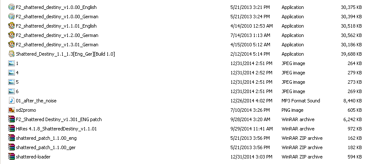Viewport: 371px width, 164px height.
Task: Click the HiRes 4.1.8_ShatteredDestiny_v1.1.01 archive icon
Action: click(x=12, y=129)
